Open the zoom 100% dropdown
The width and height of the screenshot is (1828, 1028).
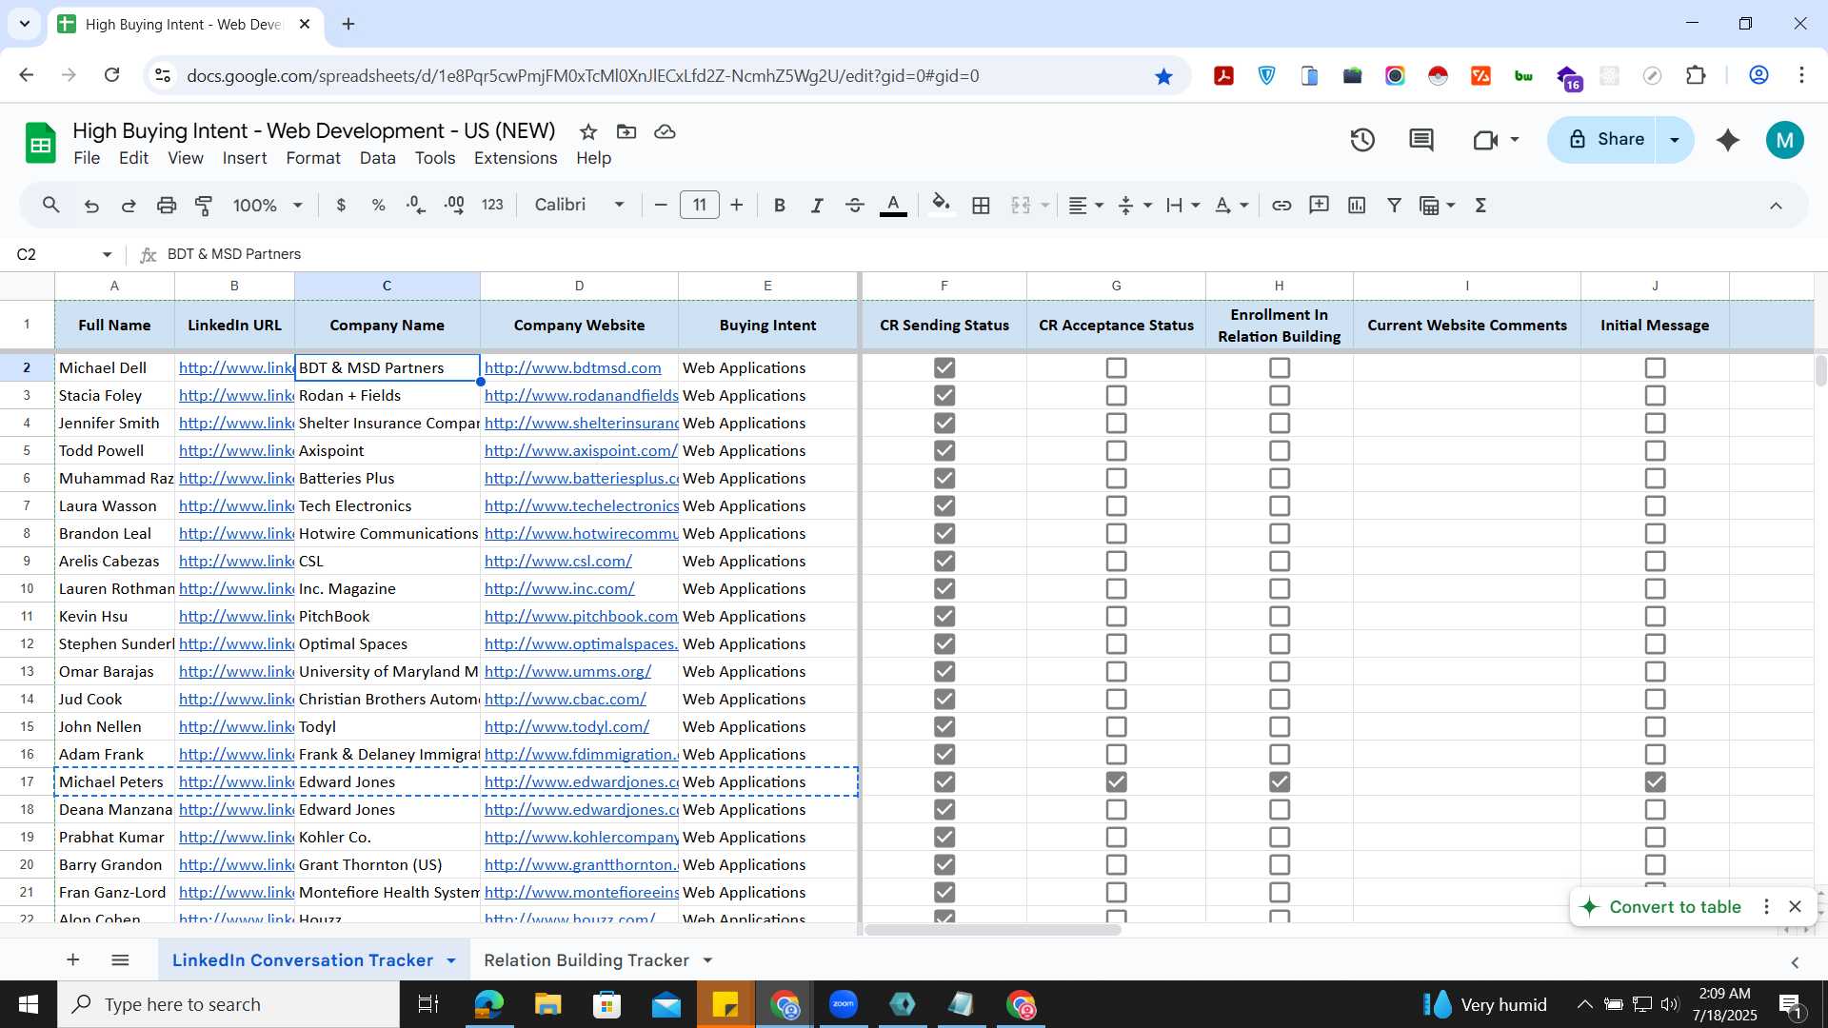(x=268, y=206)
